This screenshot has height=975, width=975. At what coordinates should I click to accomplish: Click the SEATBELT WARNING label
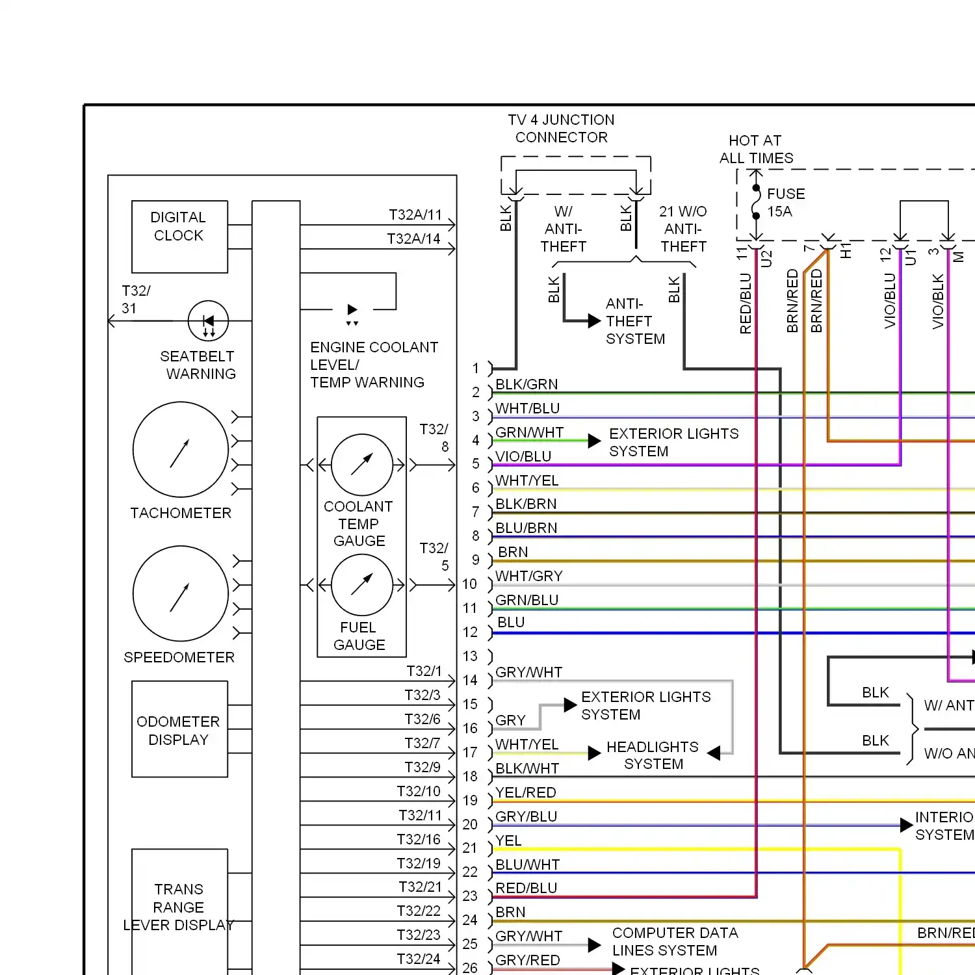(x=198, y=365)
